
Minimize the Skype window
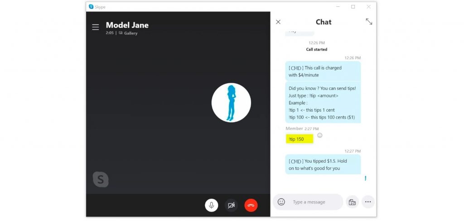point(338,7)
